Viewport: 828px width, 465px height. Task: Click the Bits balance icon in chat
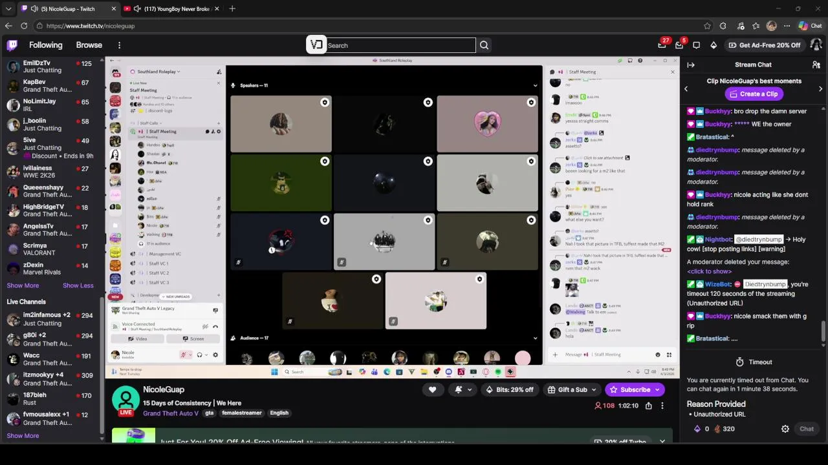697,429
